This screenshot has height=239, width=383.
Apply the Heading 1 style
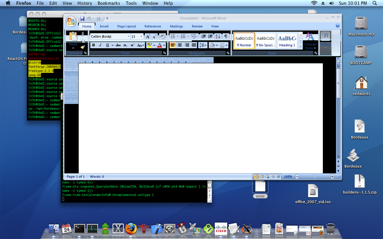pos(287,41)
